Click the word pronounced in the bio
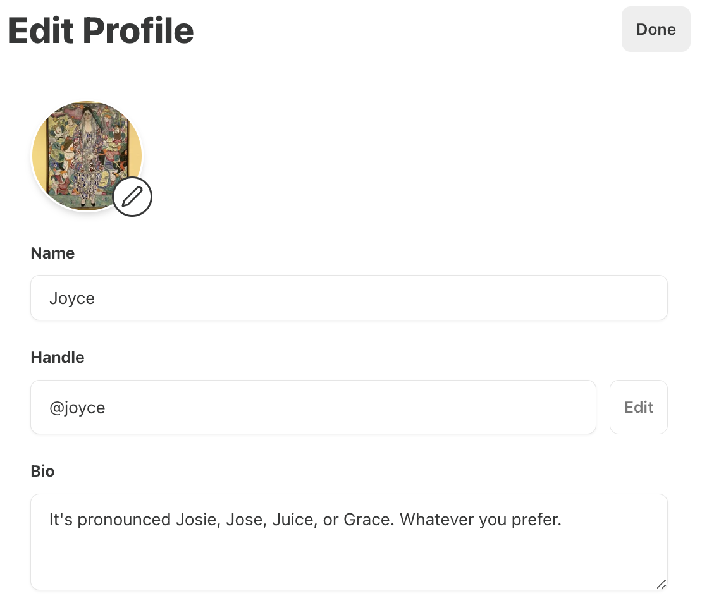Screen dimensions: 702x603 tap(124, 520)
